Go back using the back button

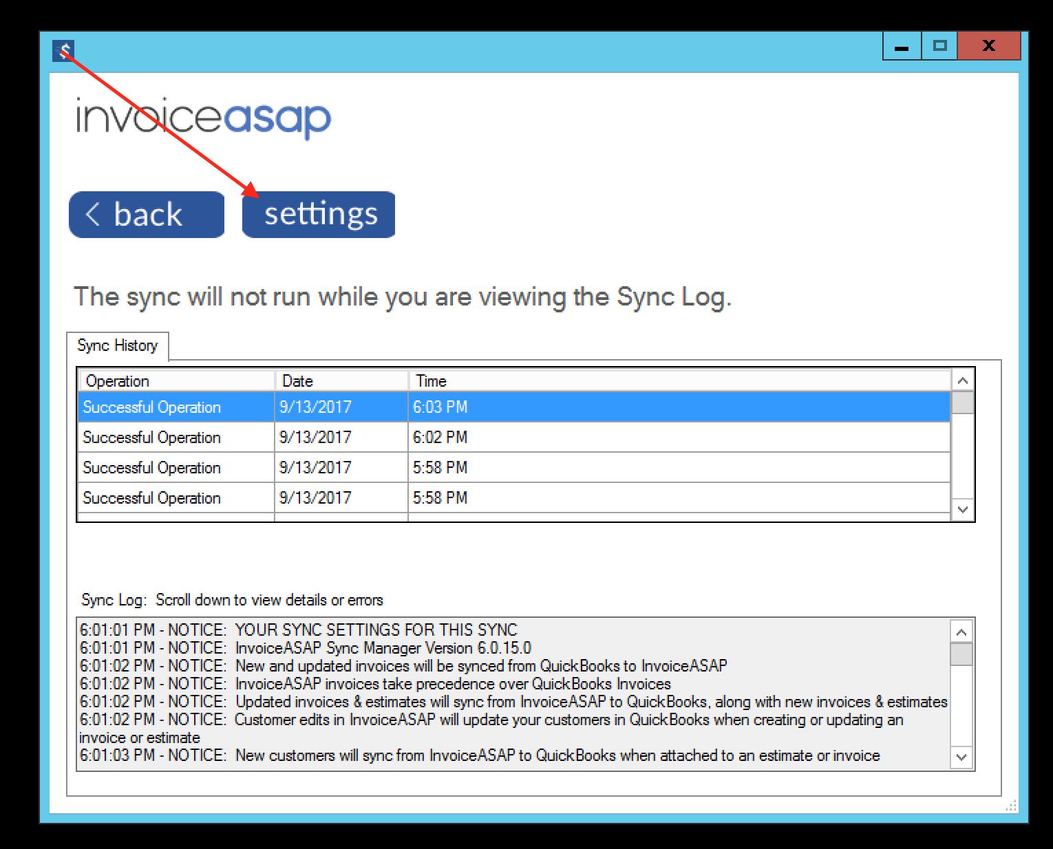(x=147, y=215)
